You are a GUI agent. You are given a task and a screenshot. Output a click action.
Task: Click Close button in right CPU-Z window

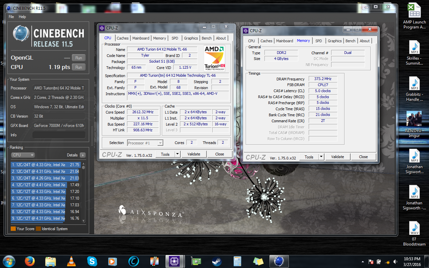tap(364, 157)
